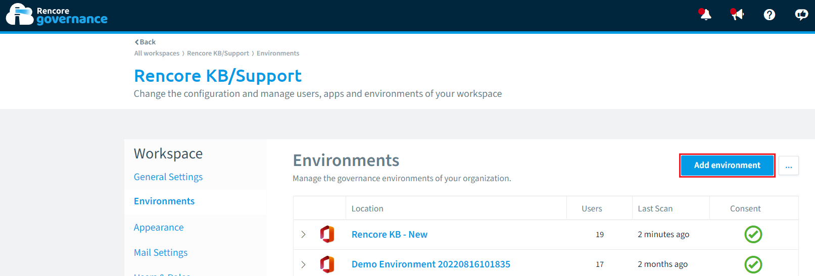Screen dimensions: 815x276
Task: Expand the Demo Environment 20220816101835 row
Action: 303,264
